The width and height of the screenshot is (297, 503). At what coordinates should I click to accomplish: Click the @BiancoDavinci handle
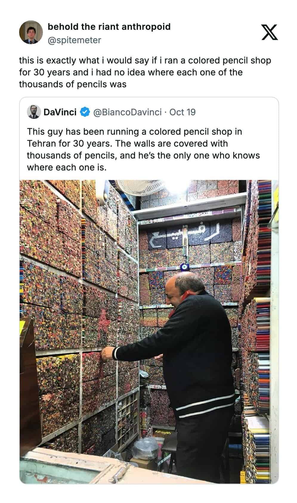tap(128, 112)
